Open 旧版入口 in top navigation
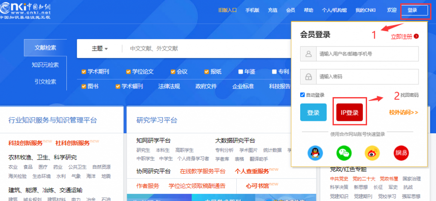 [x=227, y=10]
